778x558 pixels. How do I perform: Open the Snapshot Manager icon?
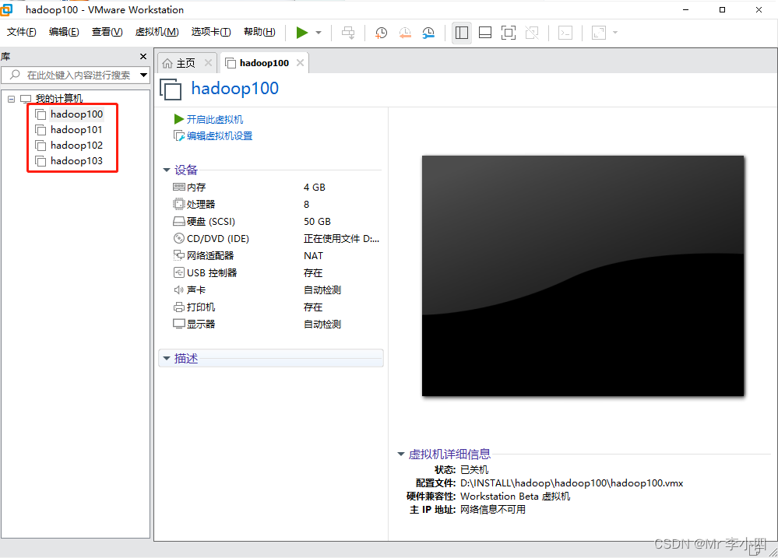(x=428, y=32)
